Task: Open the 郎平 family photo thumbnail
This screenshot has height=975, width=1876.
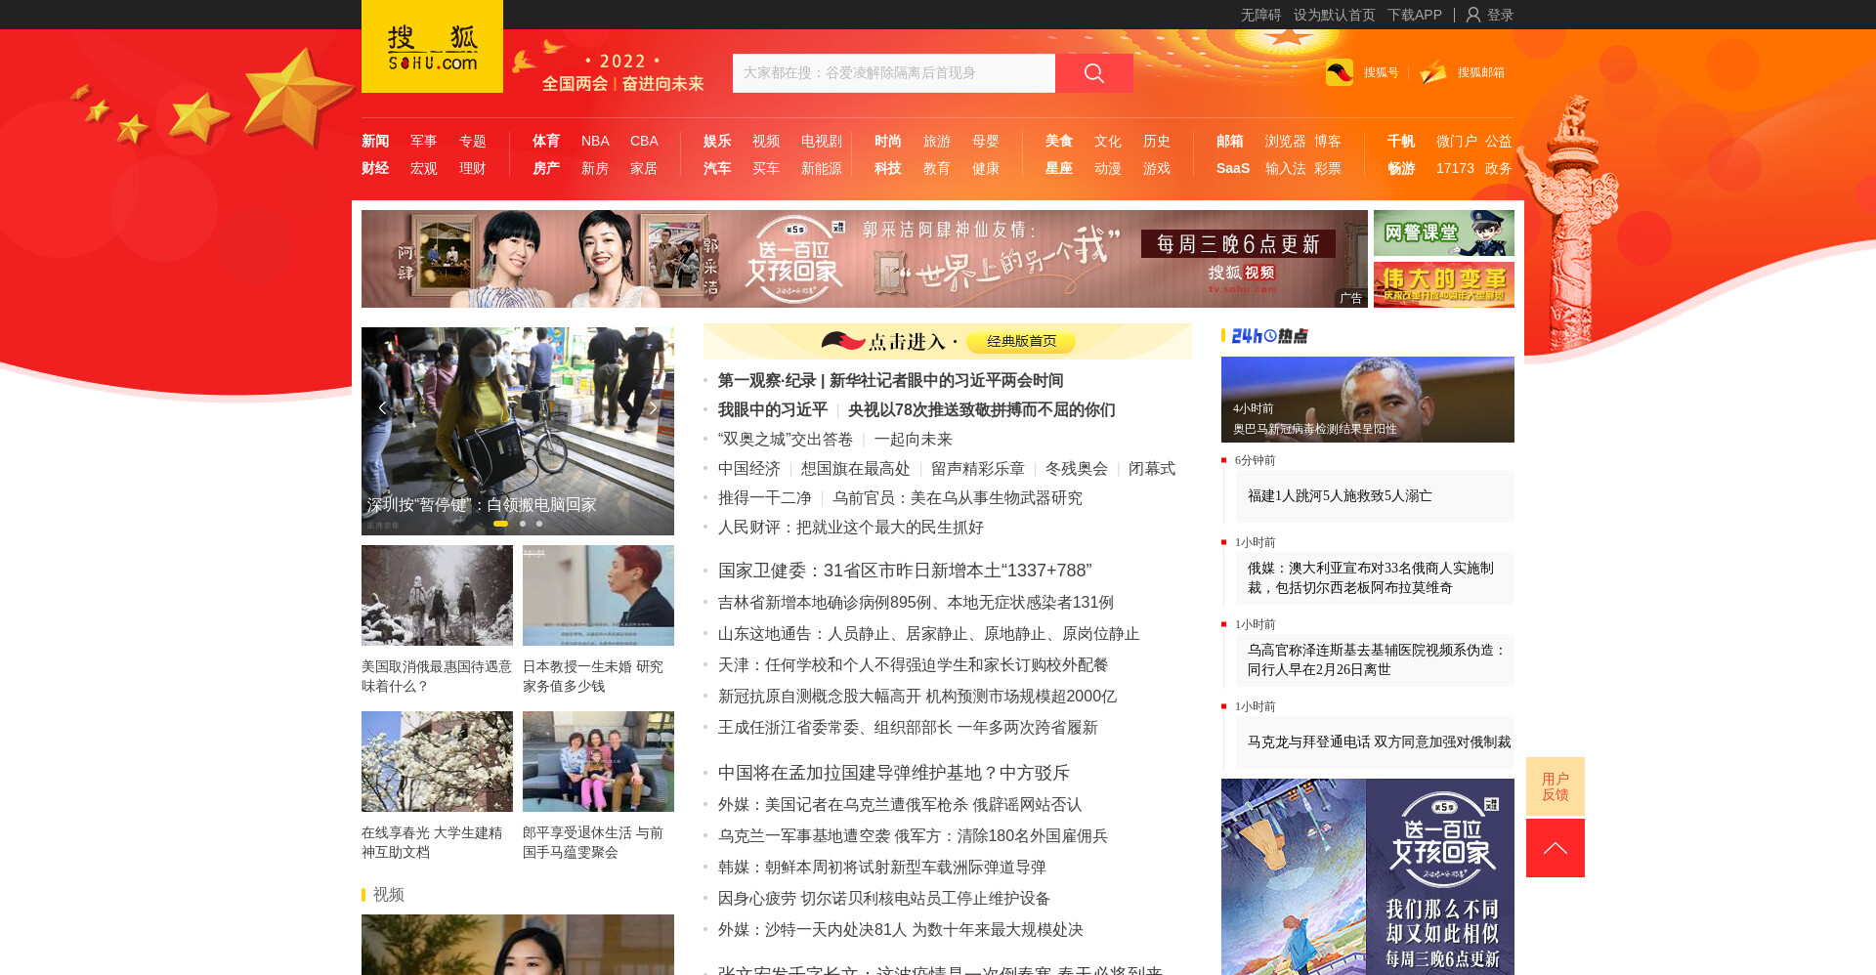Action: [598, 761]
